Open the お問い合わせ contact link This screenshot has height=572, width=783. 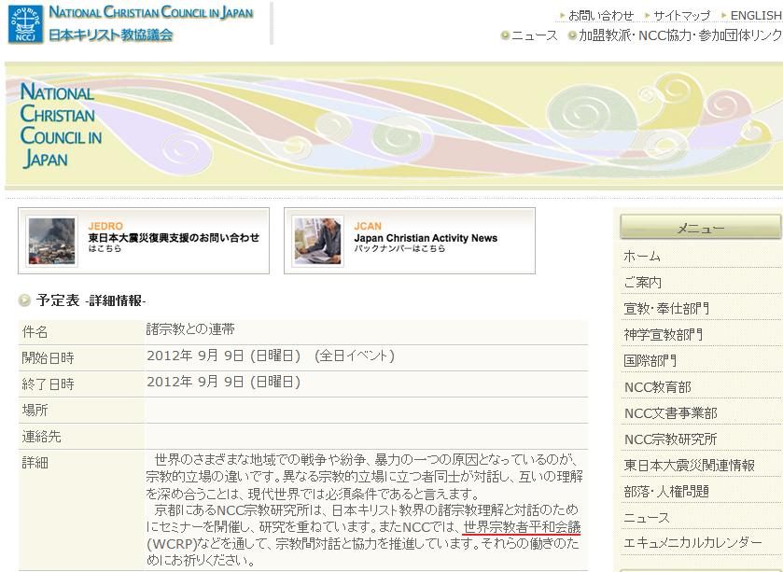coord(601,16)
